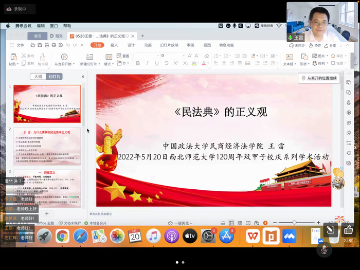
Task: Switch sidebar to Outline (大纲) view
Action: (38, 77)
